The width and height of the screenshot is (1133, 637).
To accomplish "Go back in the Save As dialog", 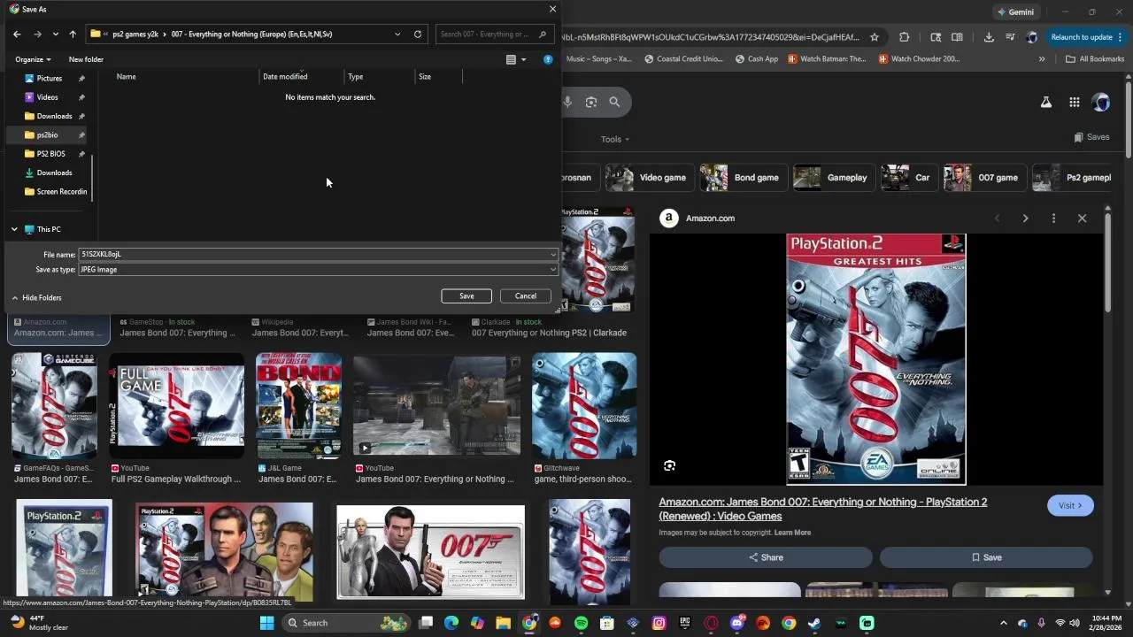I will pyautogui.click(x=17, y=34).
